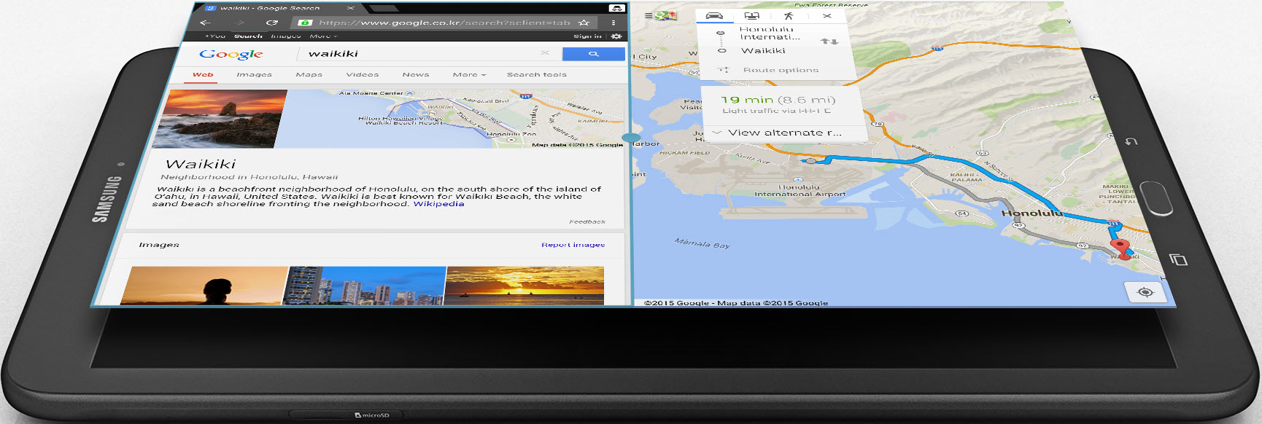Image resolution: width=1262 pixels, height=424 pixels.
Task: Tap the green lock security icon
Action: [305, 23]
